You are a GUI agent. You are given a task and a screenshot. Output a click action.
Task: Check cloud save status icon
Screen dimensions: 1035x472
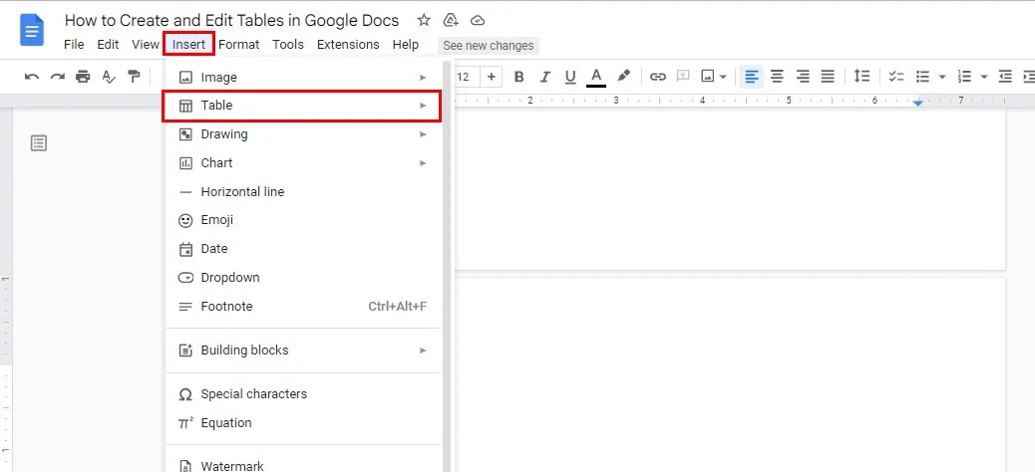coord(478,21)
